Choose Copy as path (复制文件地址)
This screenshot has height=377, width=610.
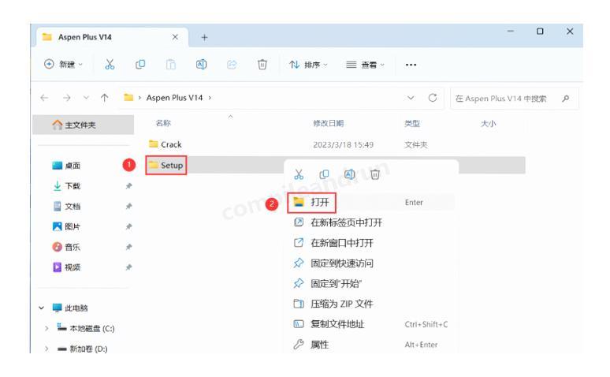tap(371, 324)
